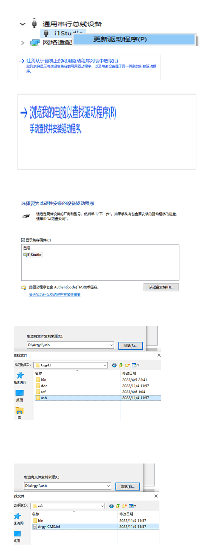Click back arrow icon in Argyll folder dialog
This screenshot has height=558, width=205.
click(x=114, y=365)
